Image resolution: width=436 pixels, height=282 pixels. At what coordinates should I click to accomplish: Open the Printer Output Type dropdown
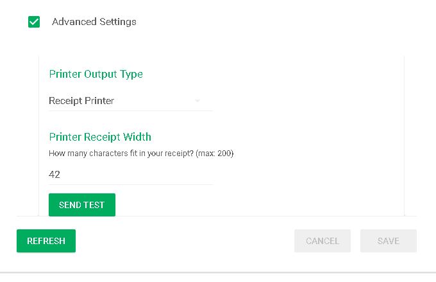pyautogui.click(x=130, y=101)
